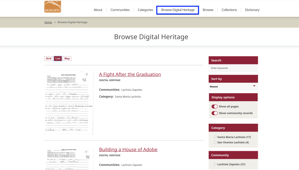The height and width of the screenshot is (170, 299).
Task: Toggle Show all pages switch
Action: point(215,106)
